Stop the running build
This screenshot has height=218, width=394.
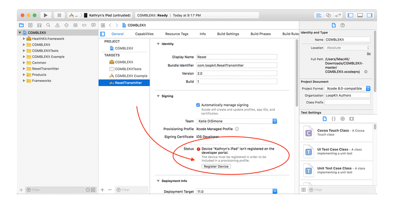coord(59,15)
